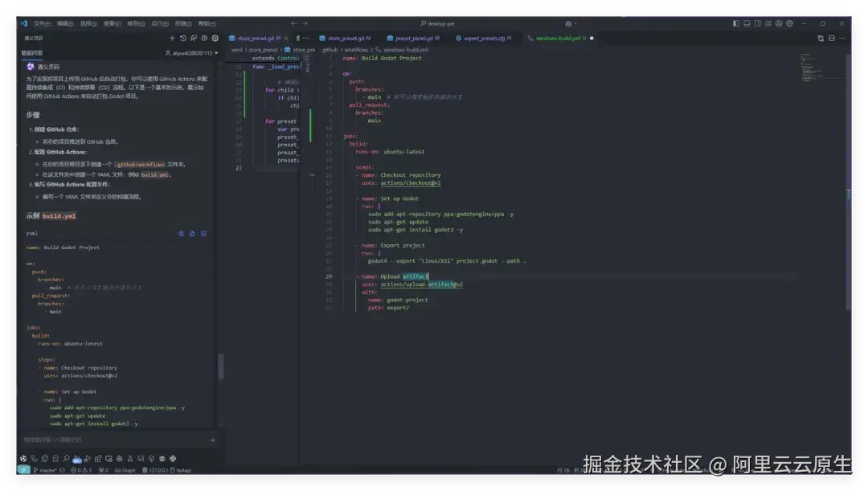This screenshot has height=491, width=868.
Task: Open the 帮助 (Help) menu
Action: coord(207,24)
